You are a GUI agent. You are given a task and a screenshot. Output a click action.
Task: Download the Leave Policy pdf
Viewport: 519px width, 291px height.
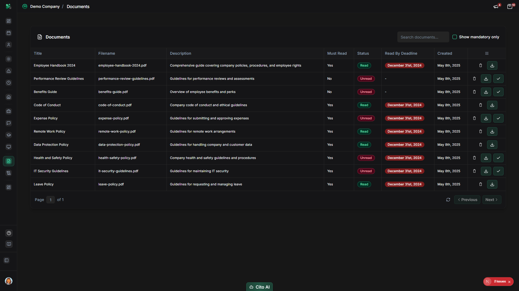coord(492,184)
